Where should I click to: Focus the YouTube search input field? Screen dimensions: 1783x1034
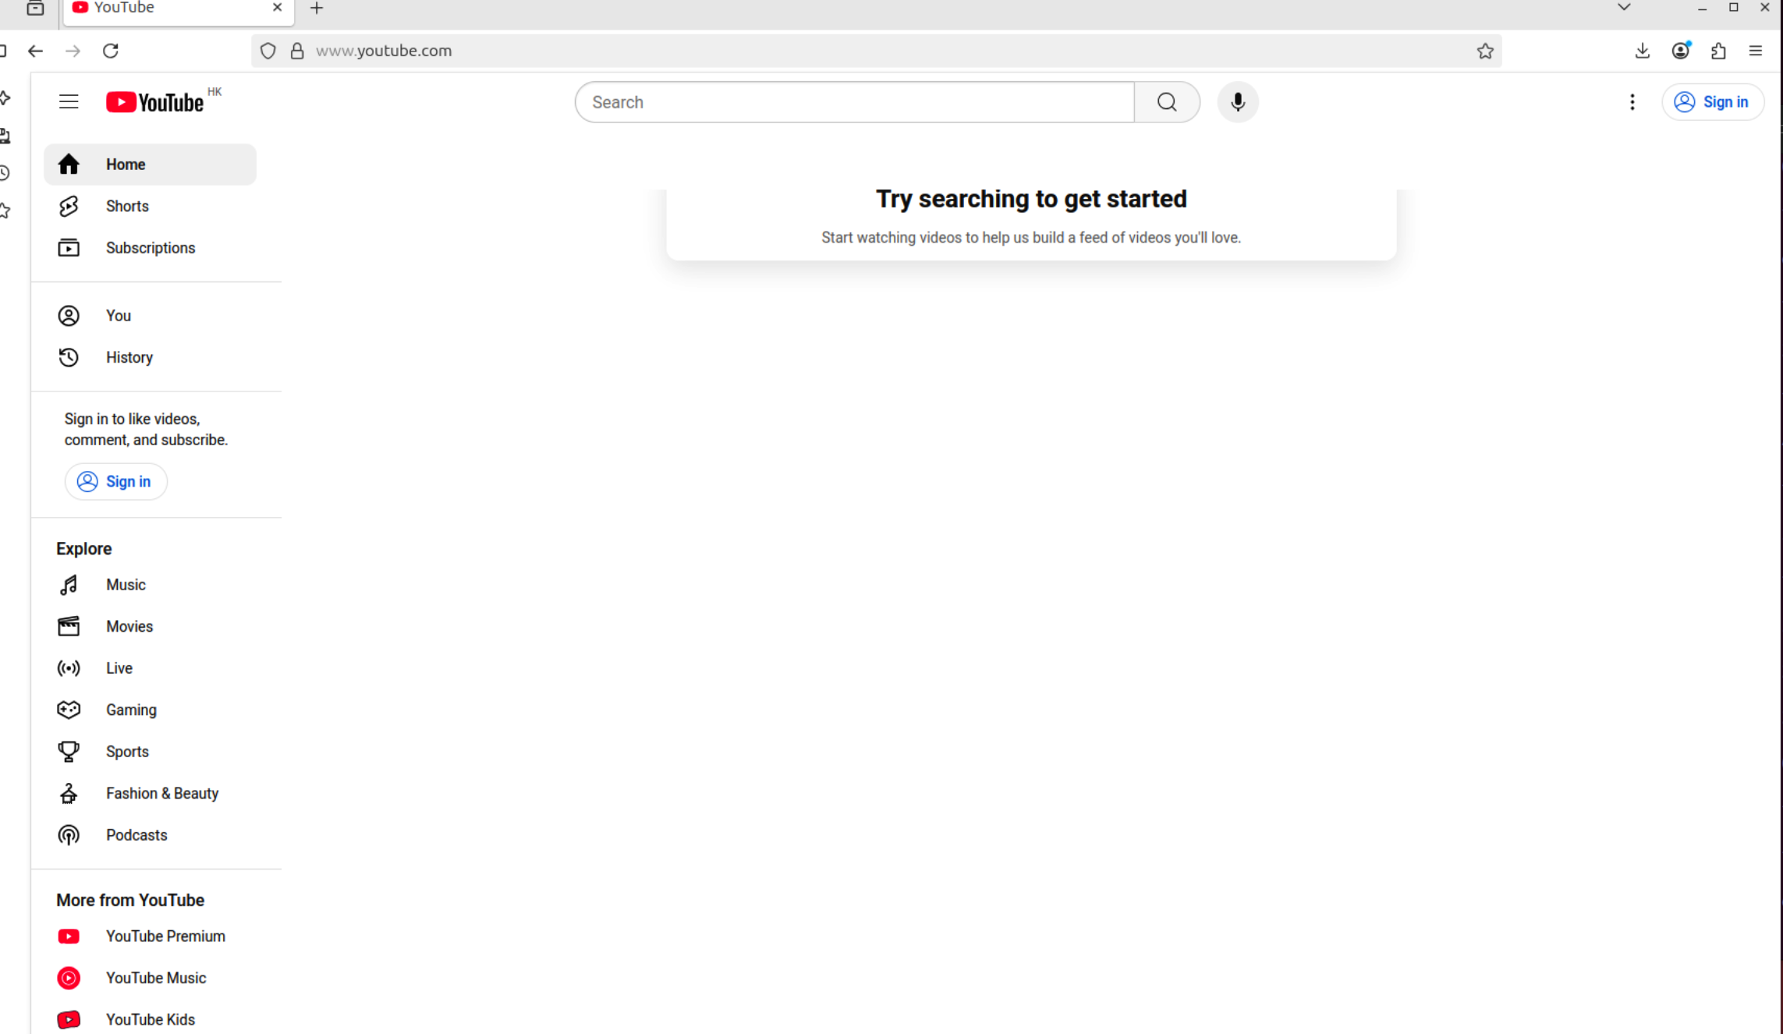[x=854, y=102]
